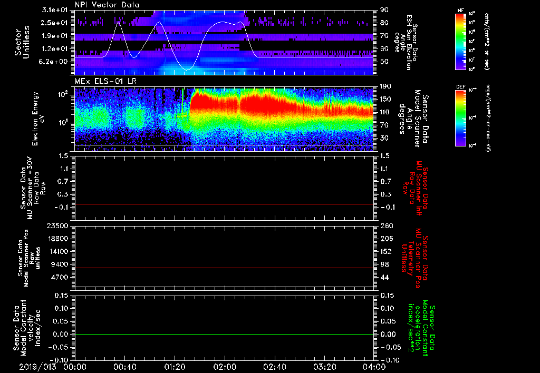Click the 'Electron Energy eV' axis label
540x373 pixels.
click(39, 119)
